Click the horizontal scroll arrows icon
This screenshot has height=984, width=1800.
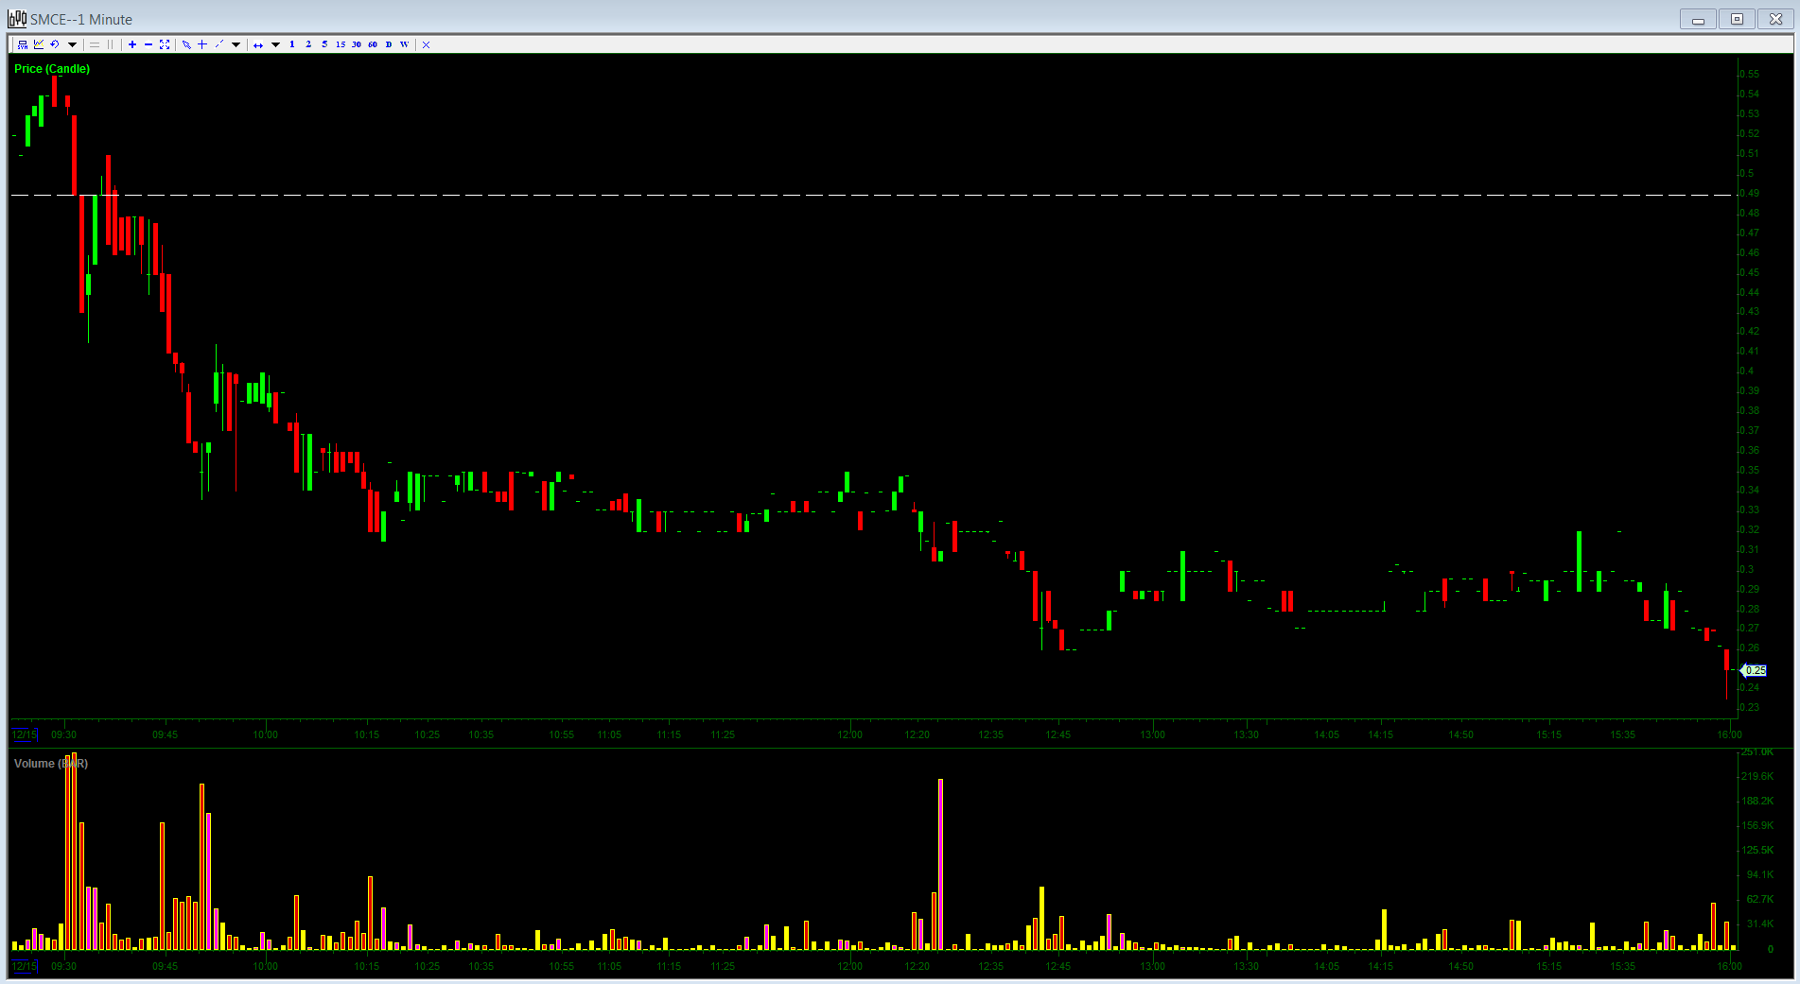[x=258, y=44]
